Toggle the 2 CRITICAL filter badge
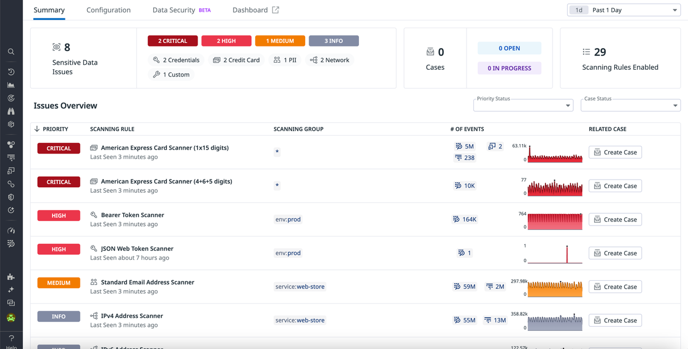 point(173,41)
